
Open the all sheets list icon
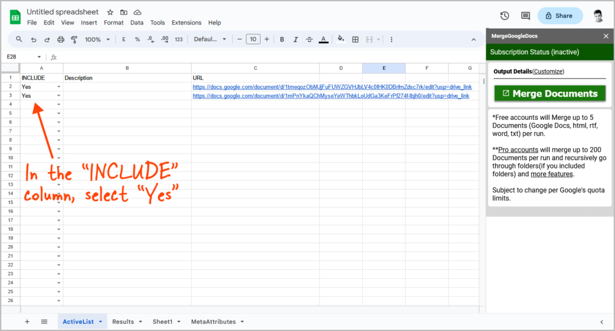pyautogui.click(x=44, y=321)
